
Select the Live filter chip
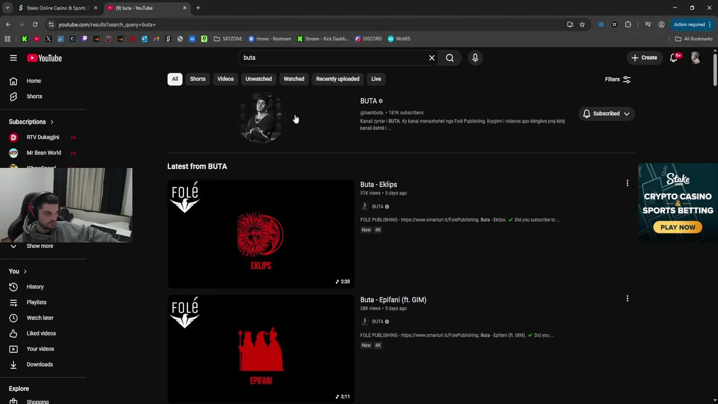point(376,79)
